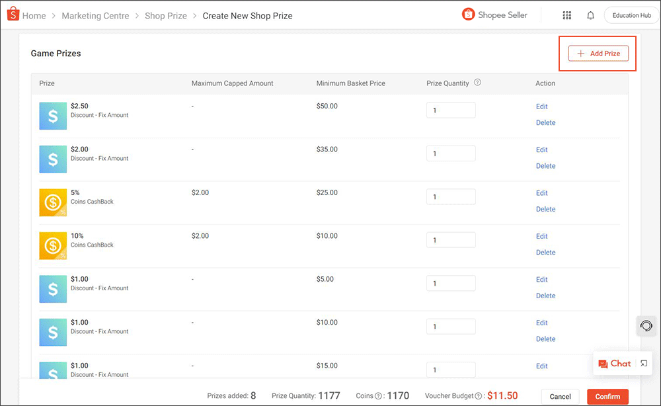The image size is (661, 406).
Task: Open the Prize Quantity help tooltip icon
Action: [x=477, y=83]
